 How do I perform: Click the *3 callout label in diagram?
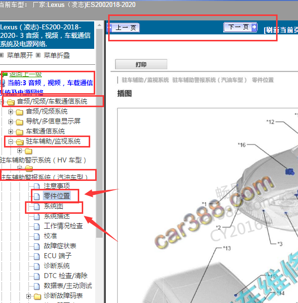280,244
